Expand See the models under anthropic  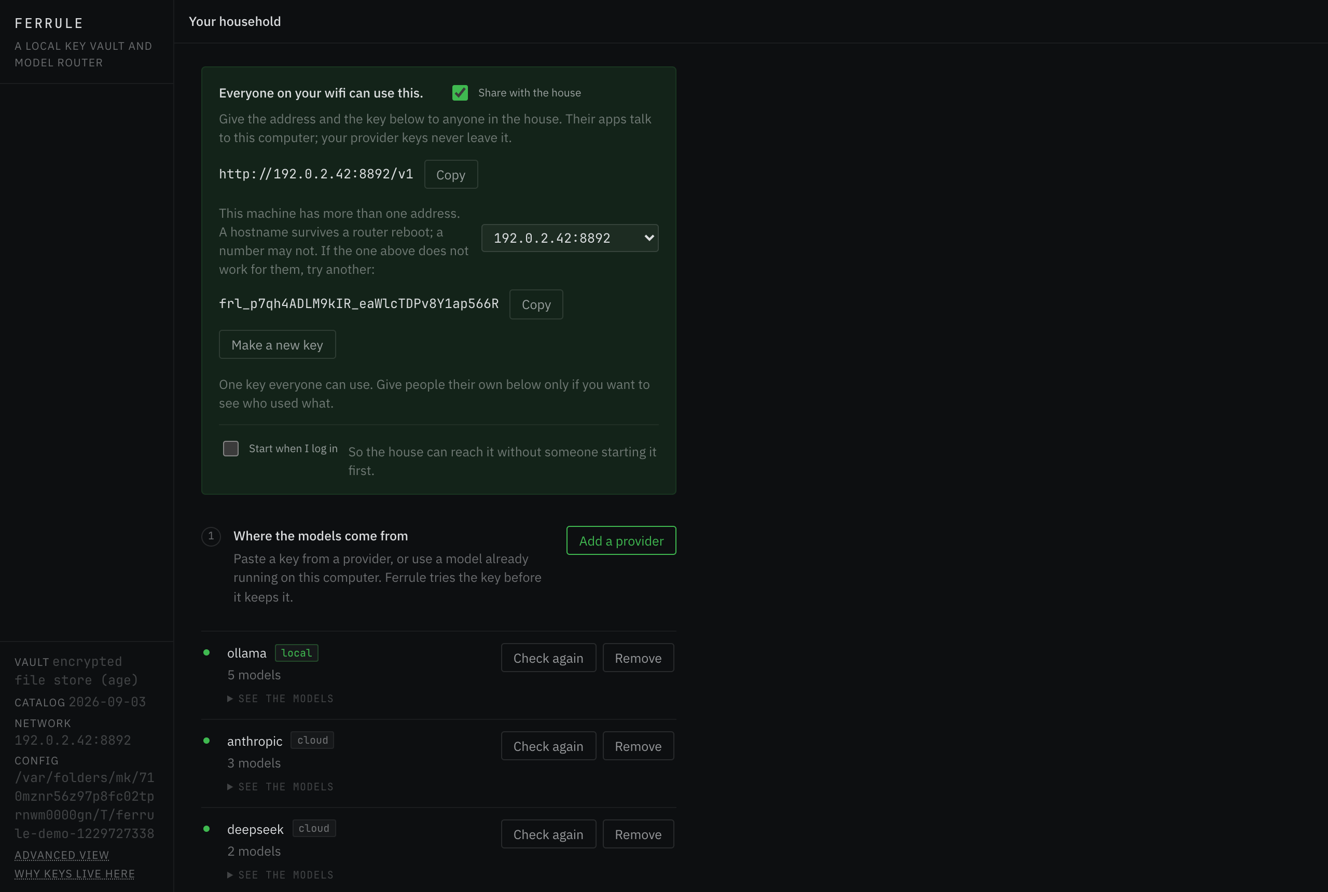pyautogui.click(x=280, y=787)
